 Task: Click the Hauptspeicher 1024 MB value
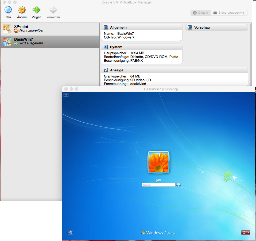click(x=137, y=53)
